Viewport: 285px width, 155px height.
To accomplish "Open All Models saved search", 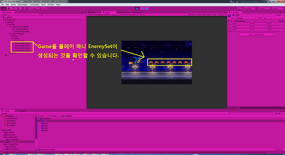I will pyautogui.click(x=10, y=121).
